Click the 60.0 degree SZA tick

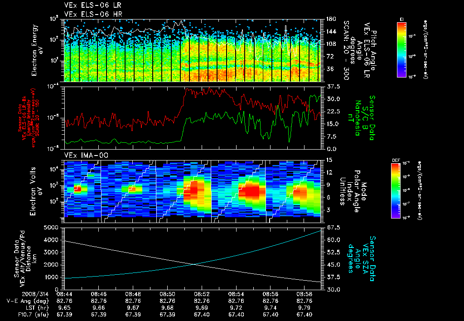[x=333, y=240]
